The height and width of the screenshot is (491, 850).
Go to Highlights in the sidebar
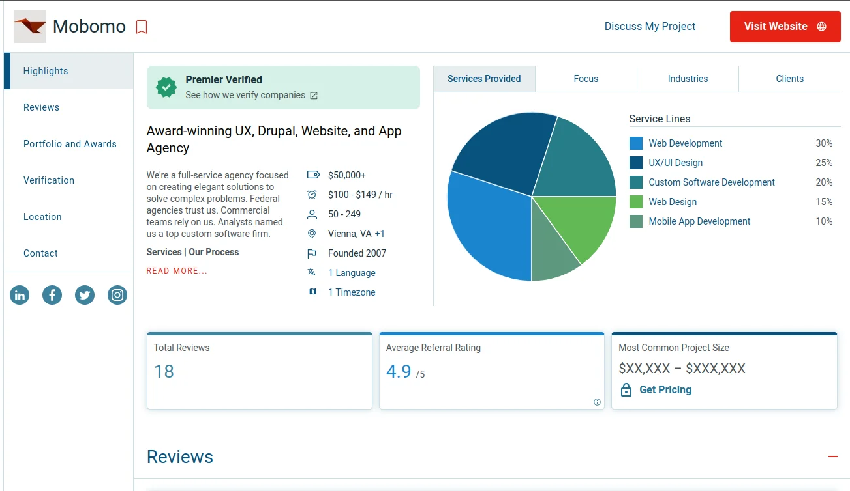click(x=68, y=71)
